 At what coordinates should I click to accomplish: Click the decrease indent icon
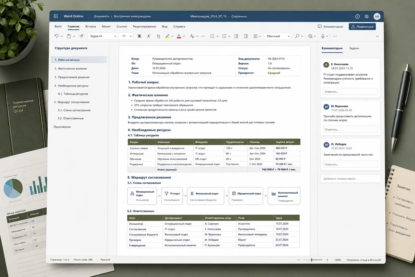pyautogui.click(x=237, y=36)
